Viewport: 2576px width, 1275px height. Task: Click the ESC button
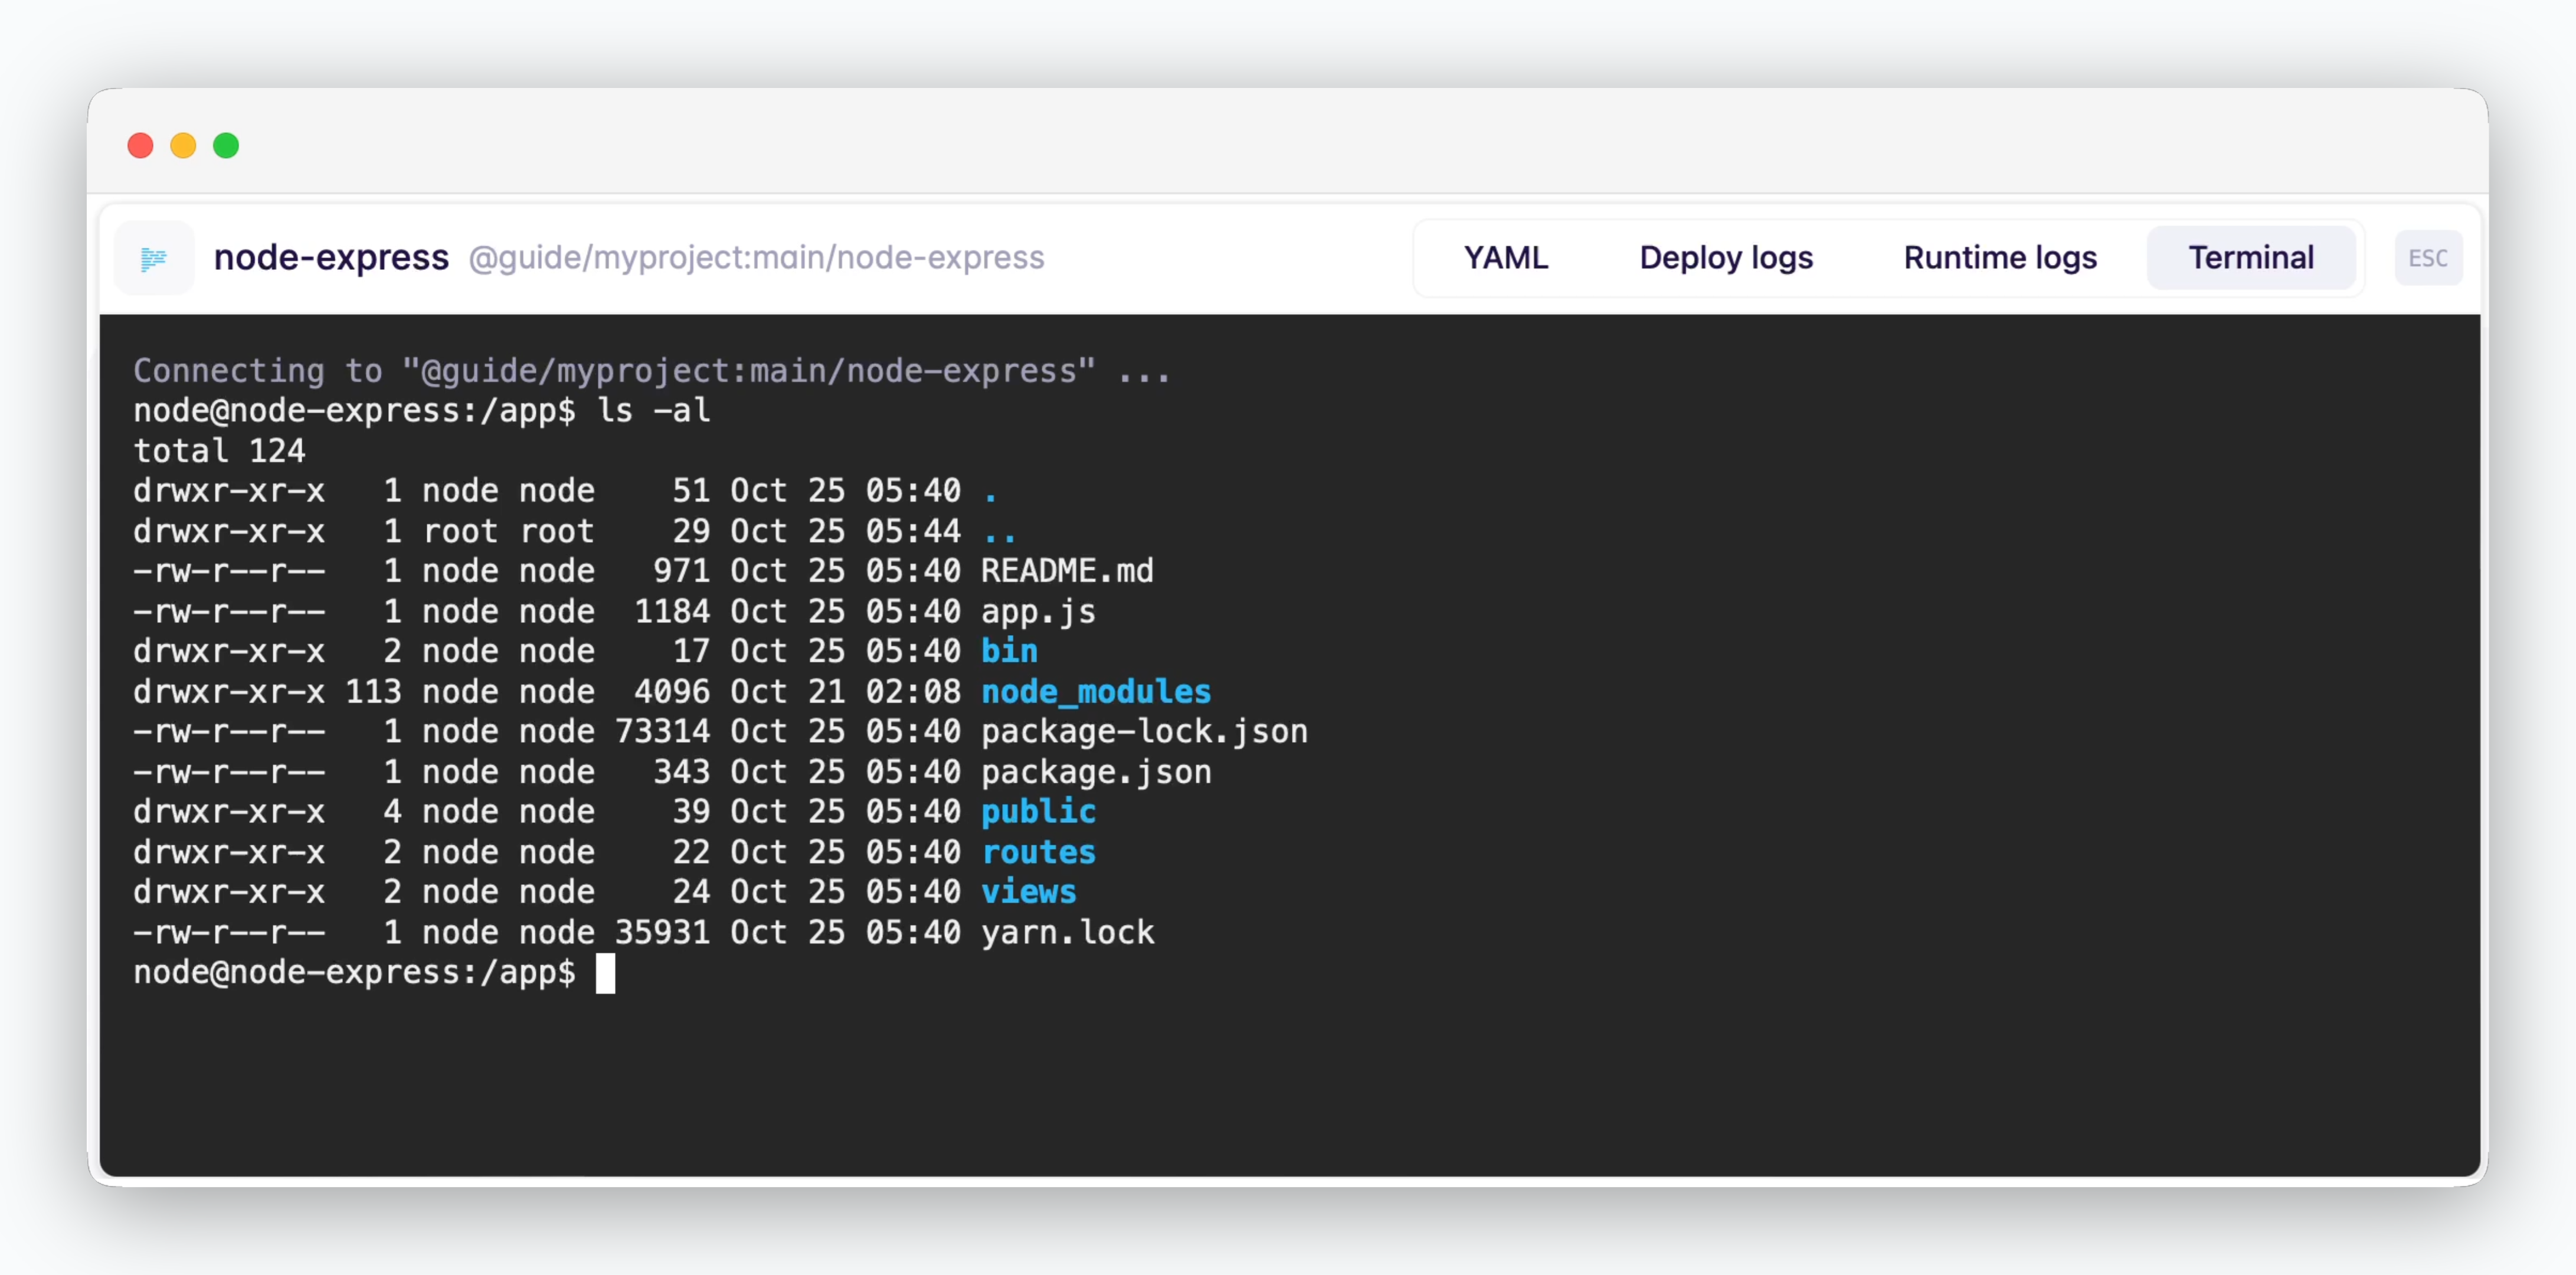click(x=2427, y=258)
